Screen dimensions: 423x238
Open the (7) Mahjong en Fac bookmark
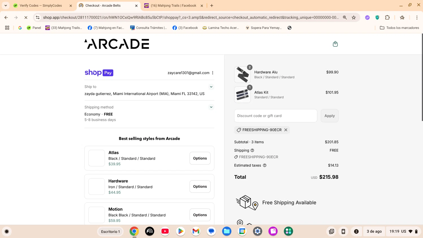(106, 28)
